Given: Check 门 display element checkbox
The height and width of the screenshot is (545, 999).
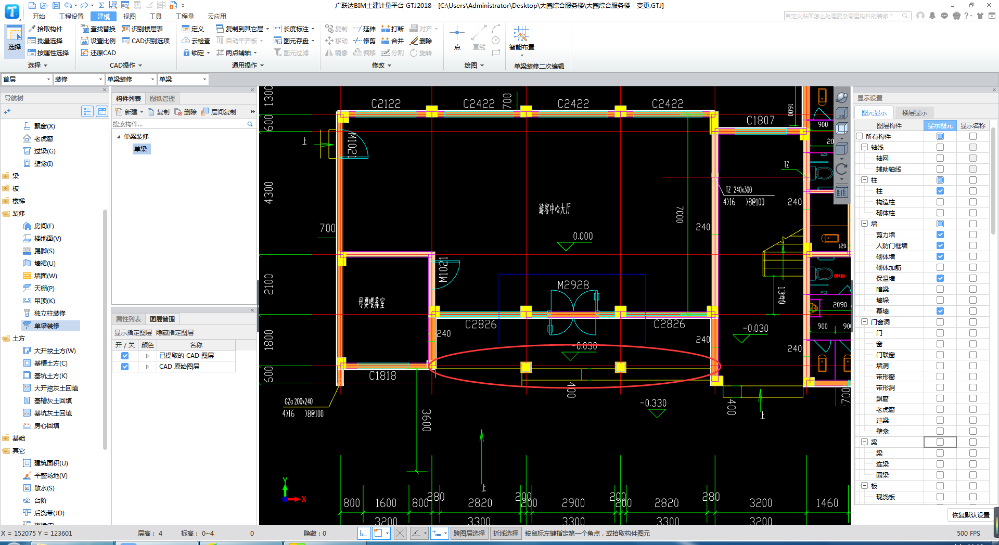Looking at the screenshot, I should point(940,333).
